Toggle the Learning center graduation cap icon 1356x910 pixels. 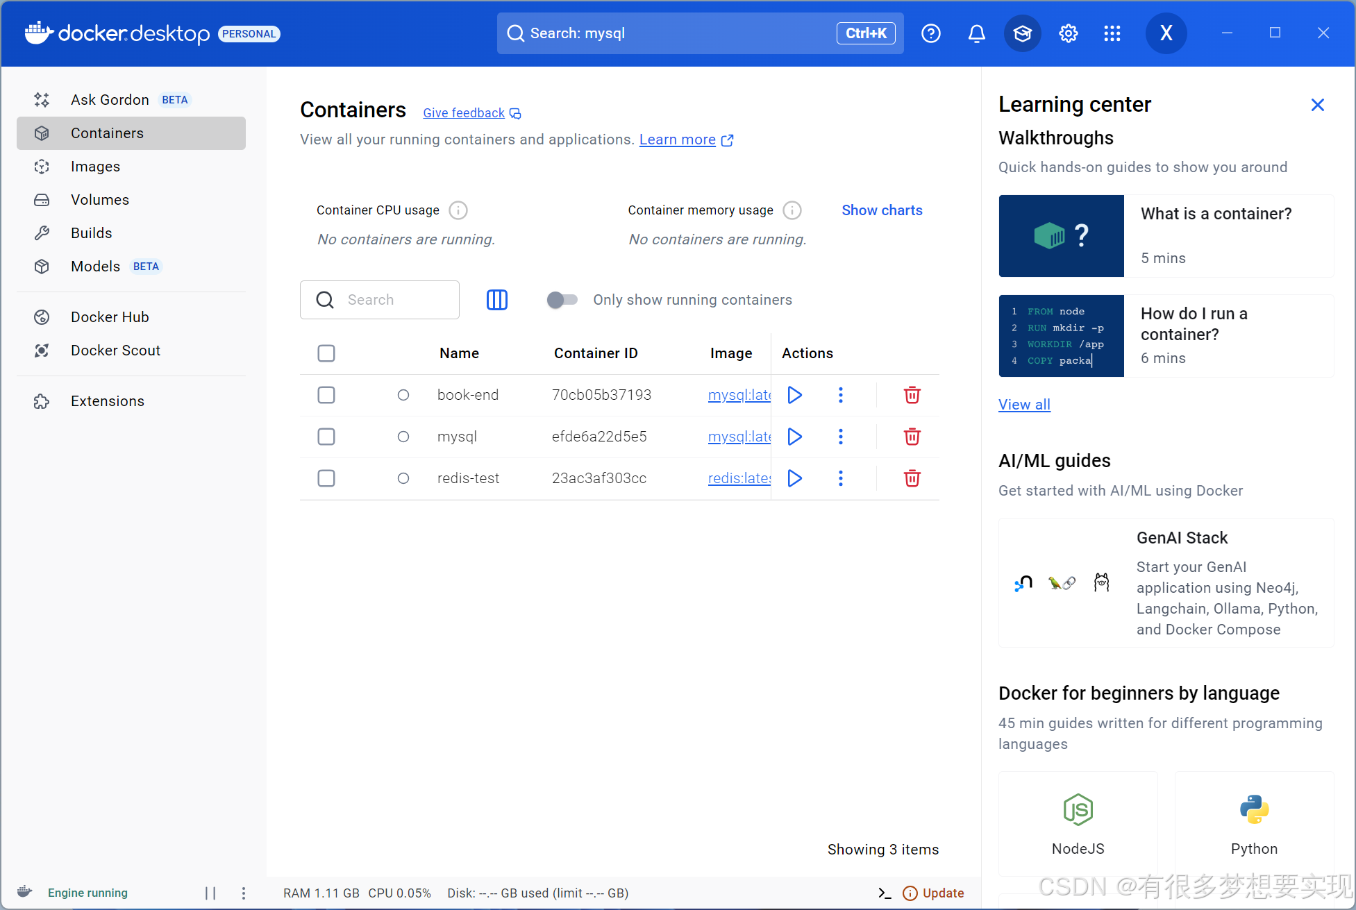coord(1022,33)
